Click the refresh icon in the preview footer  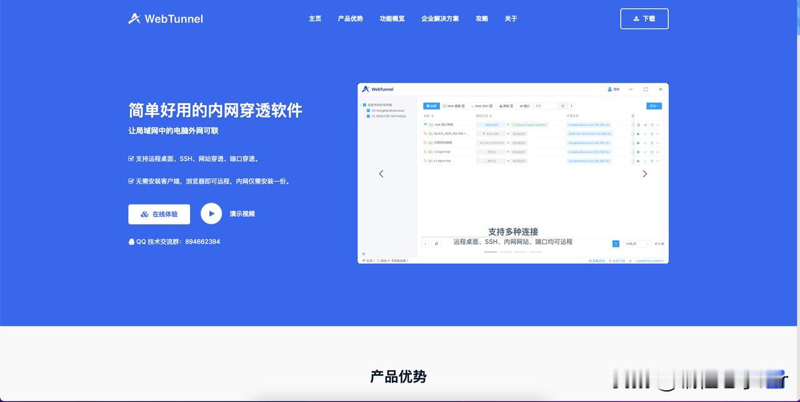(436, 244)
